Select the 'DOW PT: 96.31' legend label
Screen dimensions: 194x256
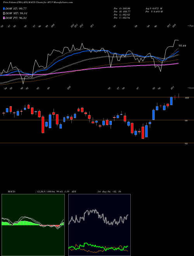pyautogui.click(x=16, y=18)
